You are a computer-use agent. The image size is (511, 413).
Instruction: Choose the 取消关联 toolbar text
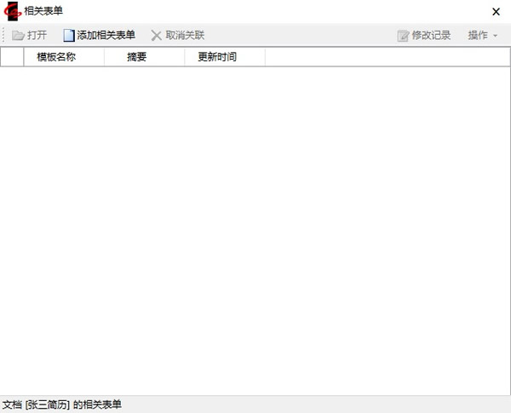(x=185, y=36)
